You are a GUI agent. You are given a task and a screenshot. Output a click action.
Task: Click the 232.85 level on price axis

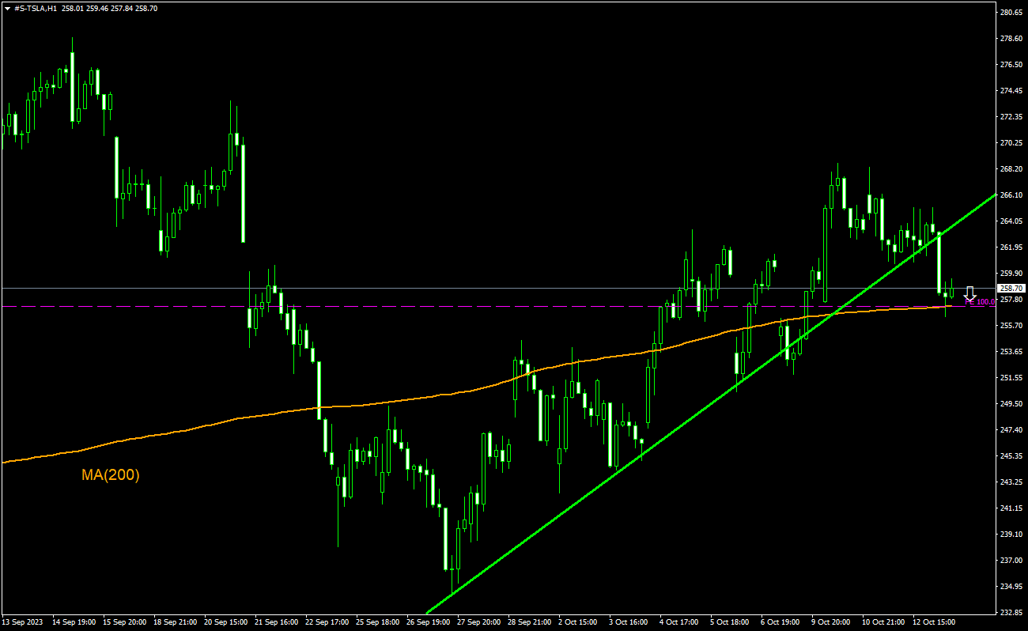coord(1011,612)
